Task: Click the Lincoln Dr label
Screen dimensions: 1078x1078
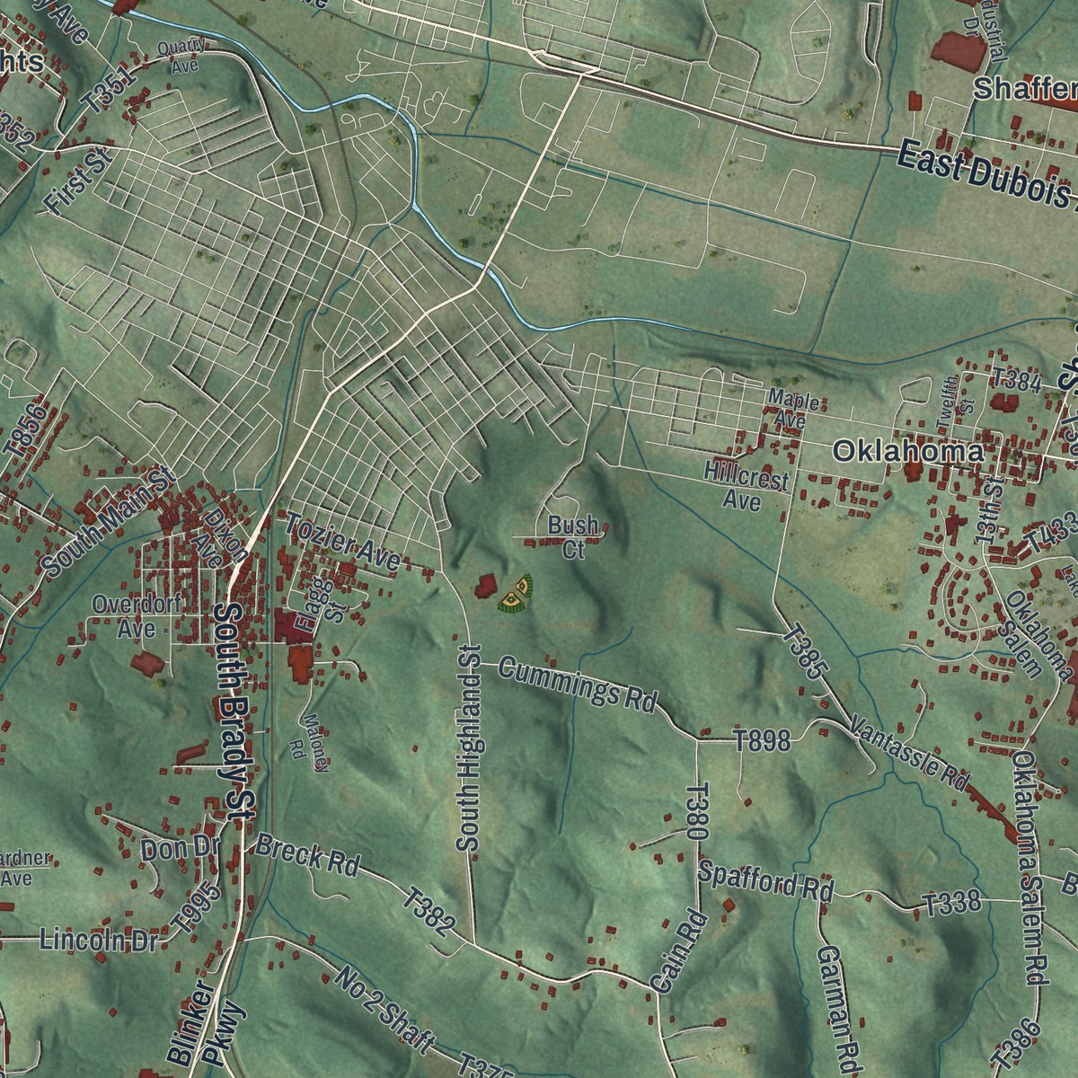Action: [99, 940]
